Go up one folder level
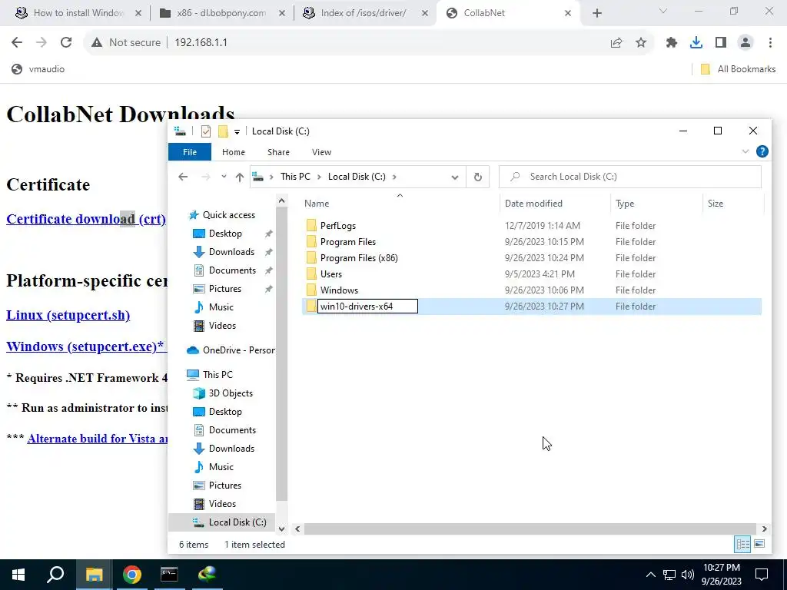This screenshot has width=787, height=590. point(240,177)
